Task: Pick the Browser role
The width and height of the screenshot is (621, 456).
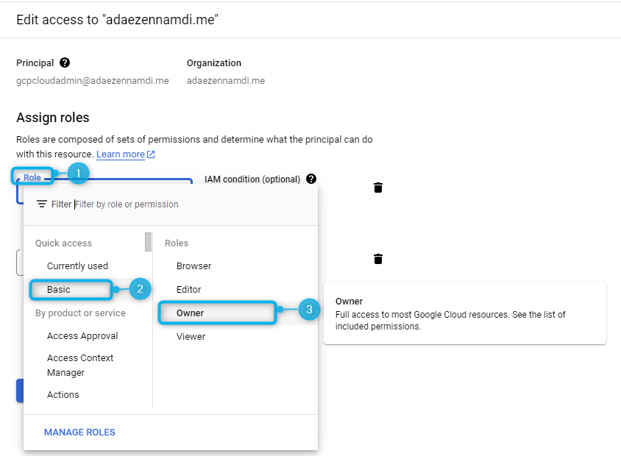Action: (194, 266)
